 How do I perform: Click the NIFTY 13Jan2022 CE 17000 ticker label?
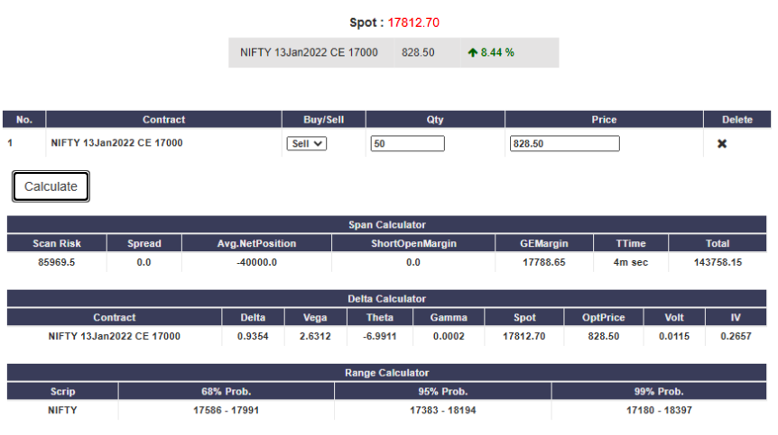click(309, 52)
